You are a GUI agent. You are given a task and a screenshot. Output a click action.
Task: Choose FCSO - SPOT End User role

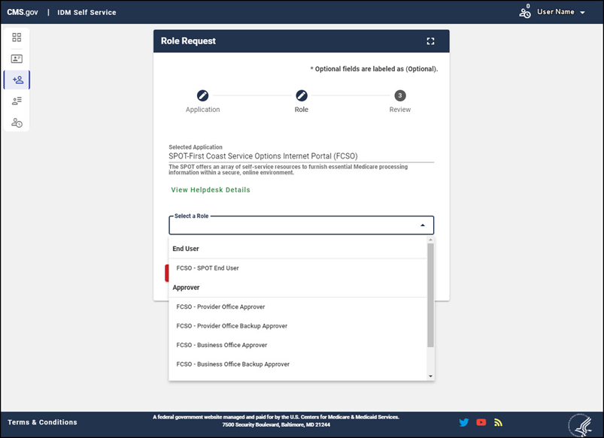(208, 268)
